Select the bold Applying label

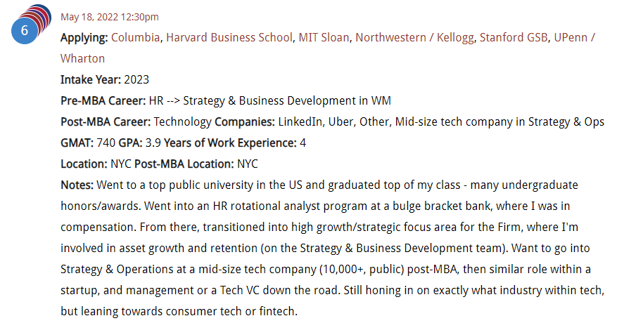[84, 38]
